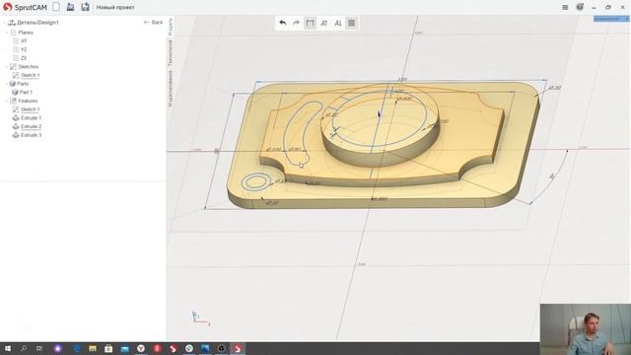The height and width of the screenshot is (355, 631).
Task: Click the YZ plane icon
Action: pos(16,49)
